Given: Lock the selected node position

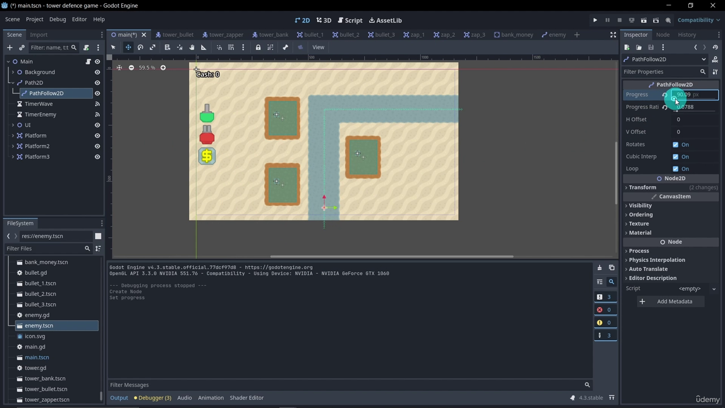Looking at the screenshot, I should pos(258,48).
